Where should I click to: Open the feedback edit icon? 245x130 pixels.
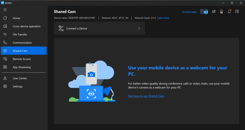pos(237,11)
